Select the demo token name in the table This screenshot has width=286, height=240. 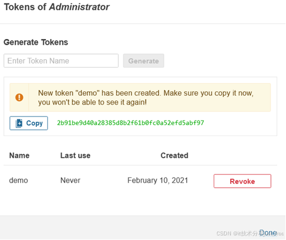click(x=18, y=180)
